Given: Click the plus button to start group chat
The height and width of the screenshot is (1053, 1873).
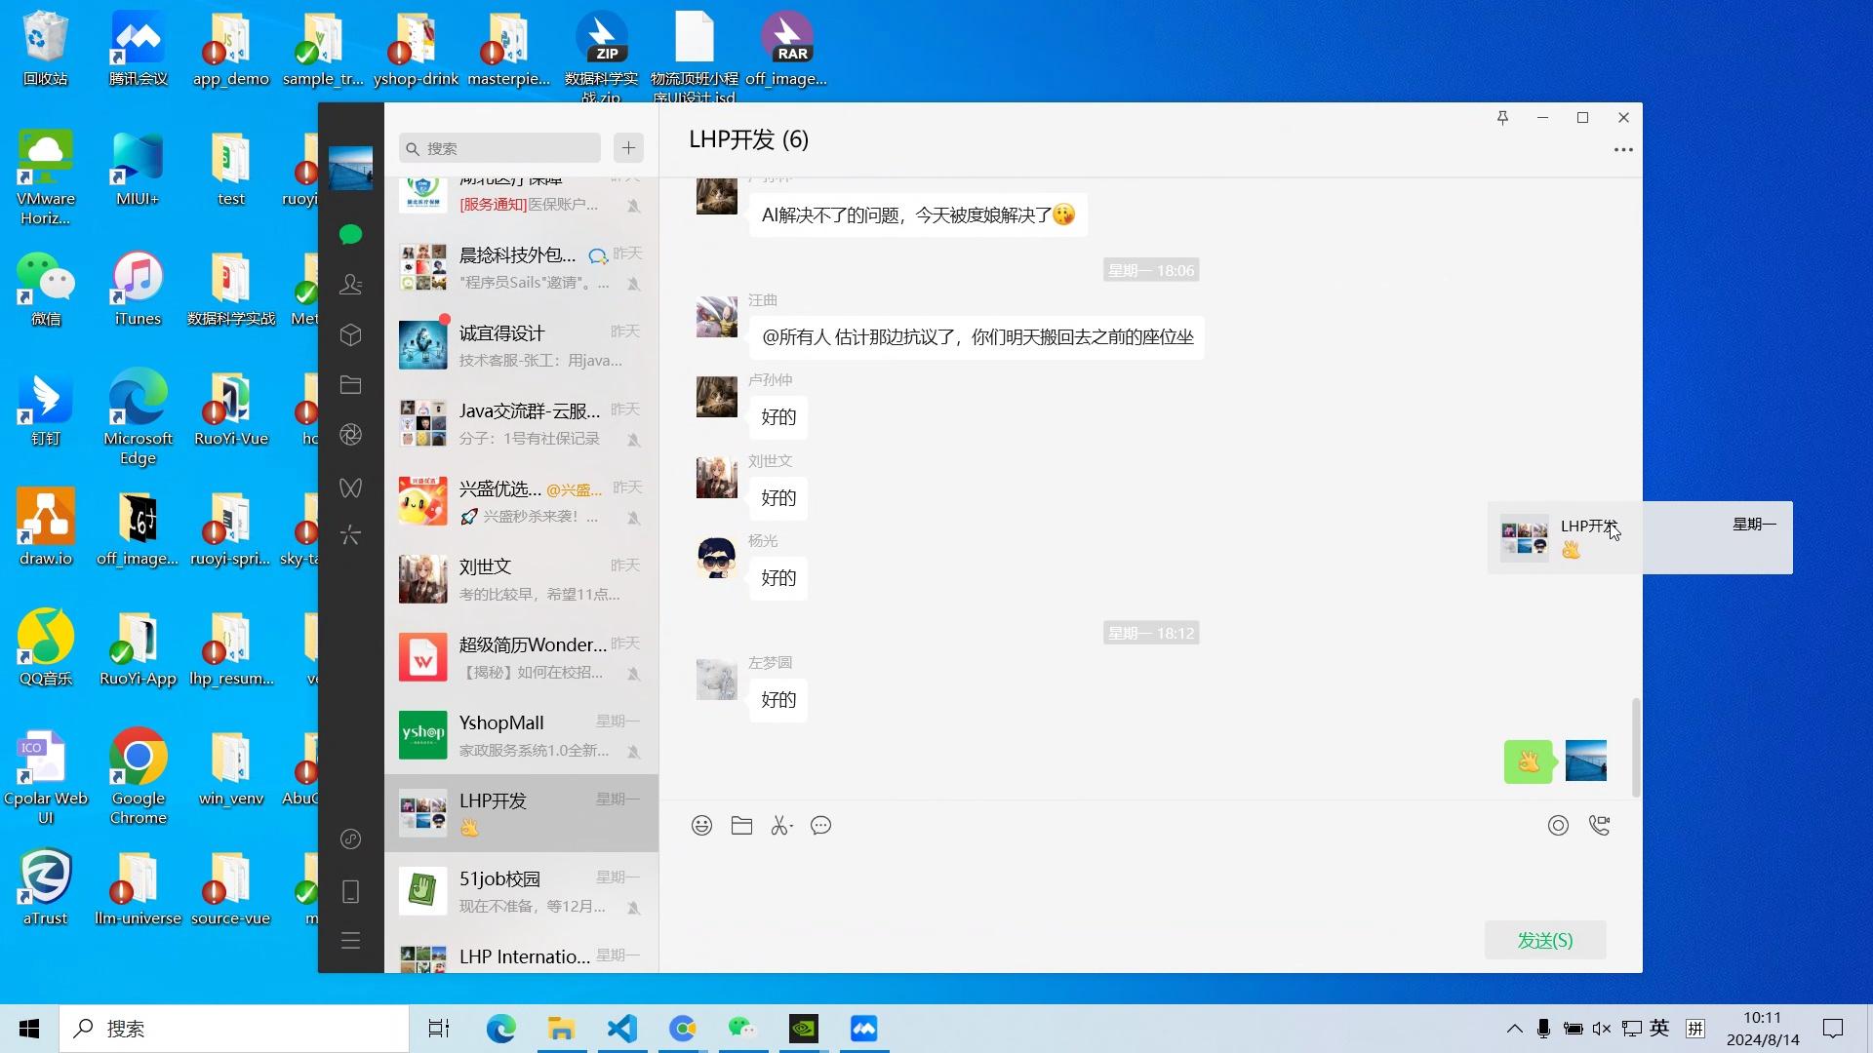Looking at the screenshot, I should click(x=628, y=148).
